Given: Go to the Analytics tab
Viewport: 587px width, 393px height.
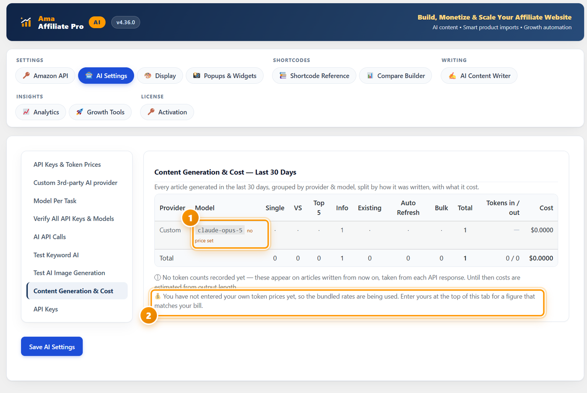Looking at the screenshot, I should 41,112.
